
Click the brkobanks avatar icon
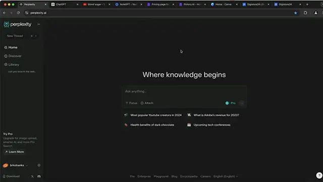6,165
